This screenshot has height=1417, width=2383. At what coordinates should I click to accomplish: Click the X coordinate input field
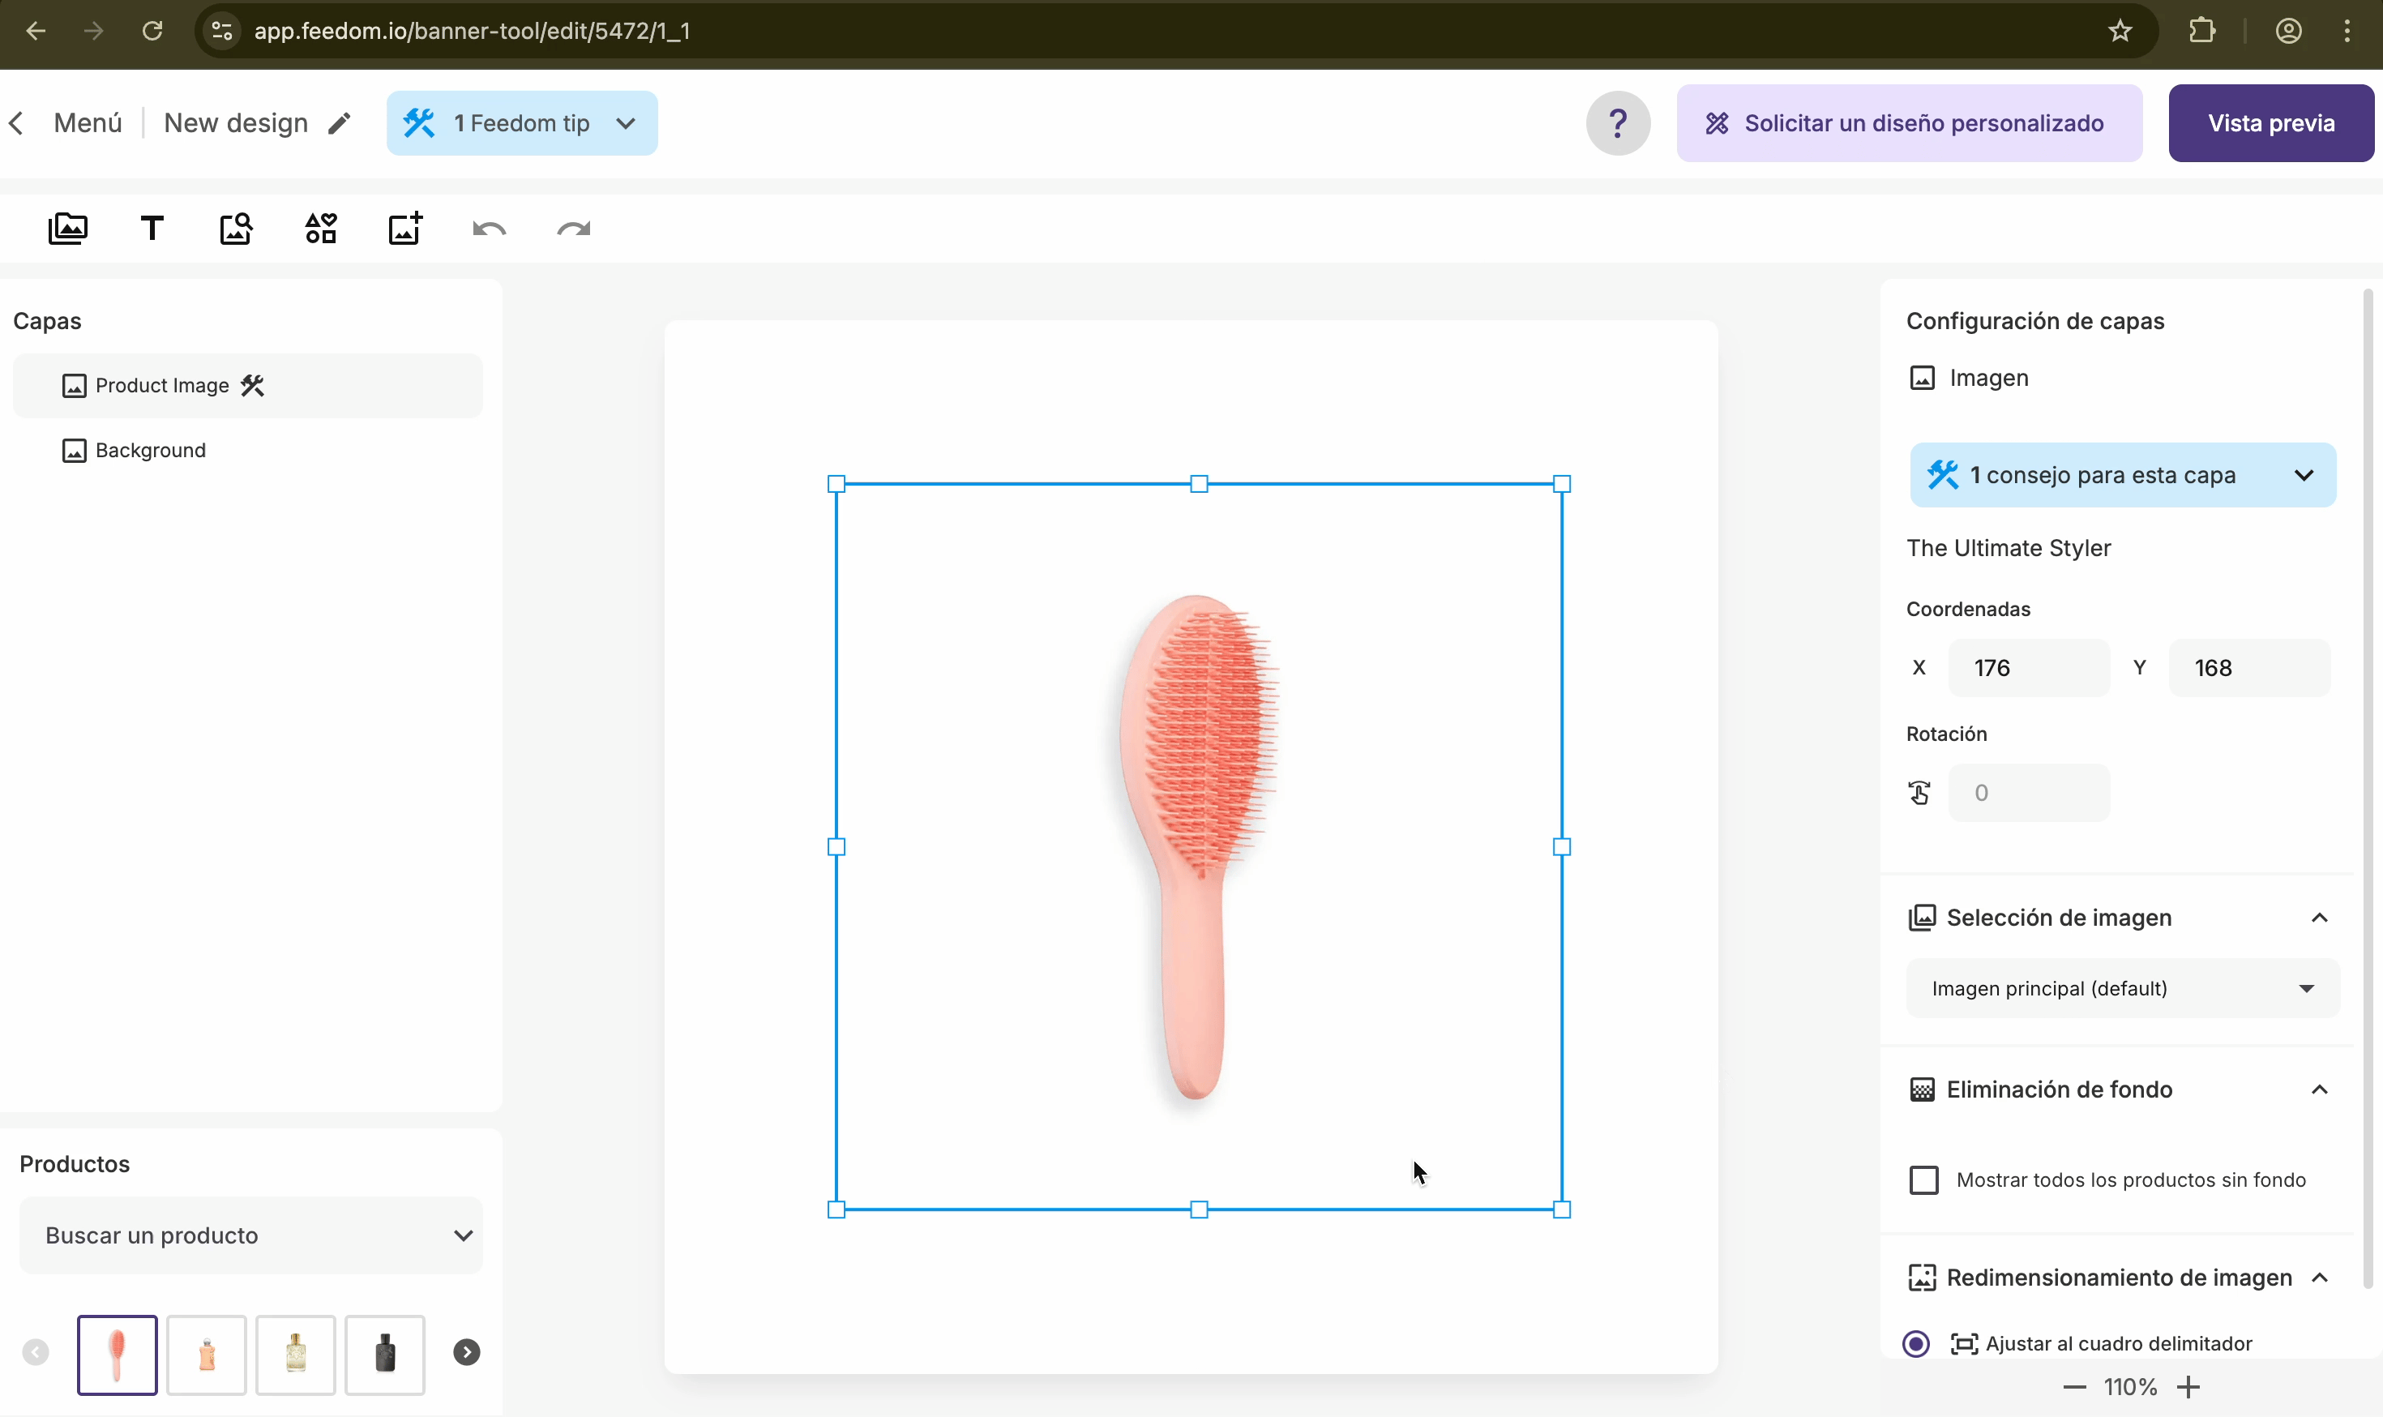pyautogui.click(x=2028, y=667)
